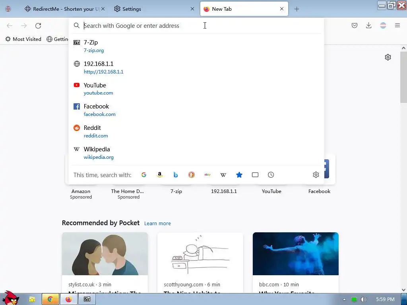Open search settings gear in dropdown

pos(316,175)
